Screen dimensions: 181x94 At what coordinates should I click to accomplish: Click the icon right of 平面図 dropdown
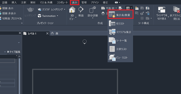(120, 8)
